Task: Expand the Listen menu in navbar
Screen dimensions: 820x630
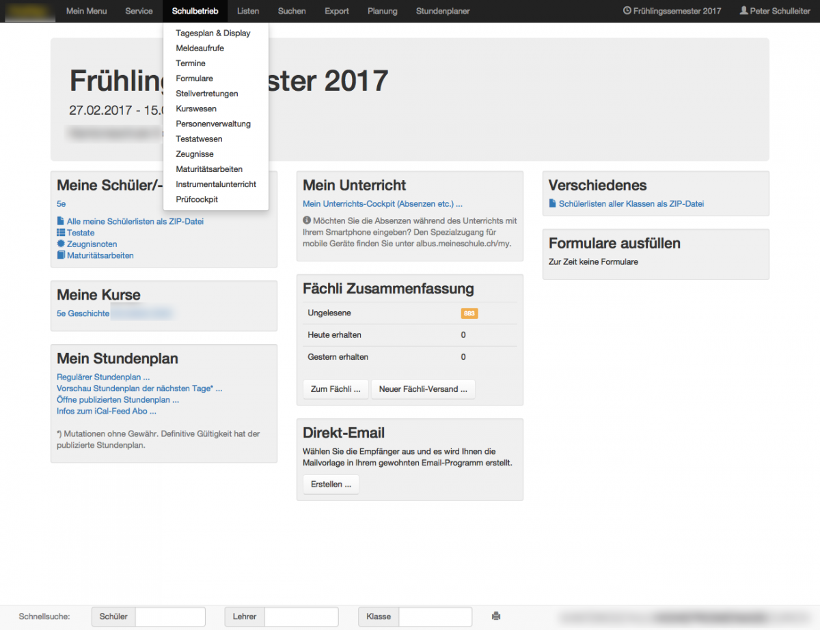Action: (x=248, y=11)
